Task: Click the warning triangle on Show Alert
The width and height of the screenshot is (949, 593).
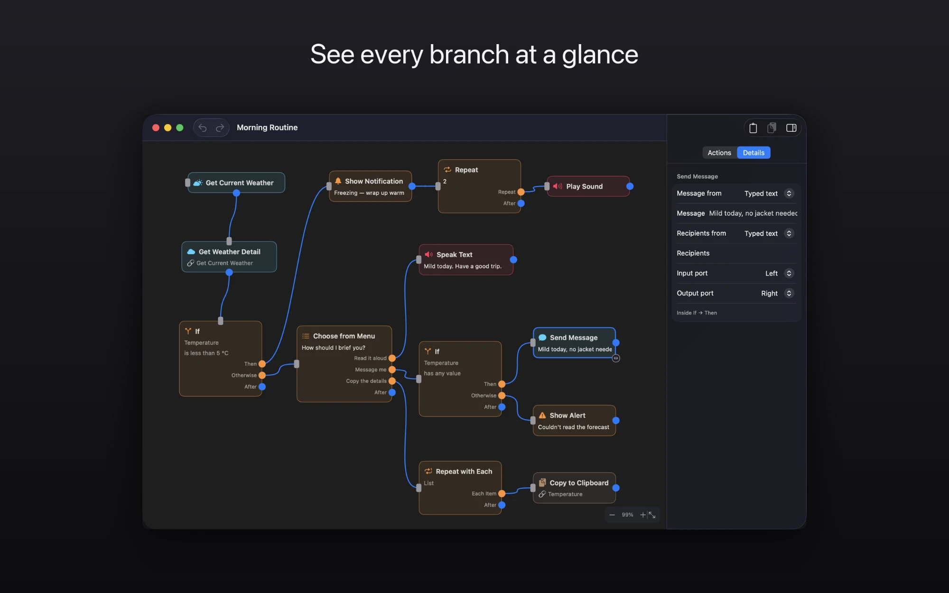Action: [x=542, y=416]
